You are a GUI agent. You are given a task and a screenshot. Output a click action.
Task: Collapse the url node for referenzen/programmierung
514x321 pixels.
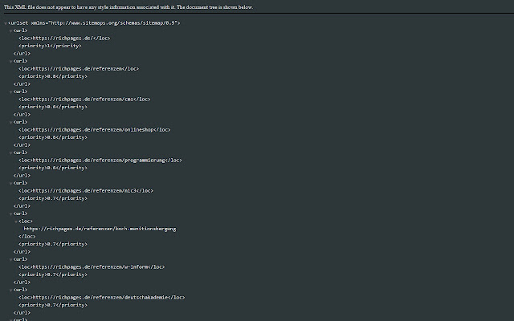tap(10, 153)
